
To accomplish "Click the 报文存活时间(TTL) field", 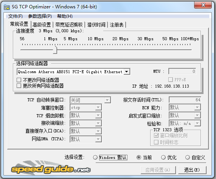I will click(185, 100).
